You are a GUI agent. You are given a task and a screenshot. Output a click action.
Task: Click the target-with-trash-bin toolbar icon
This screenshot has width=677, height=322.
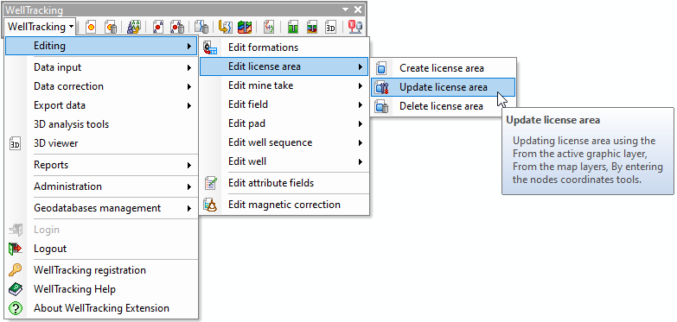111,27
